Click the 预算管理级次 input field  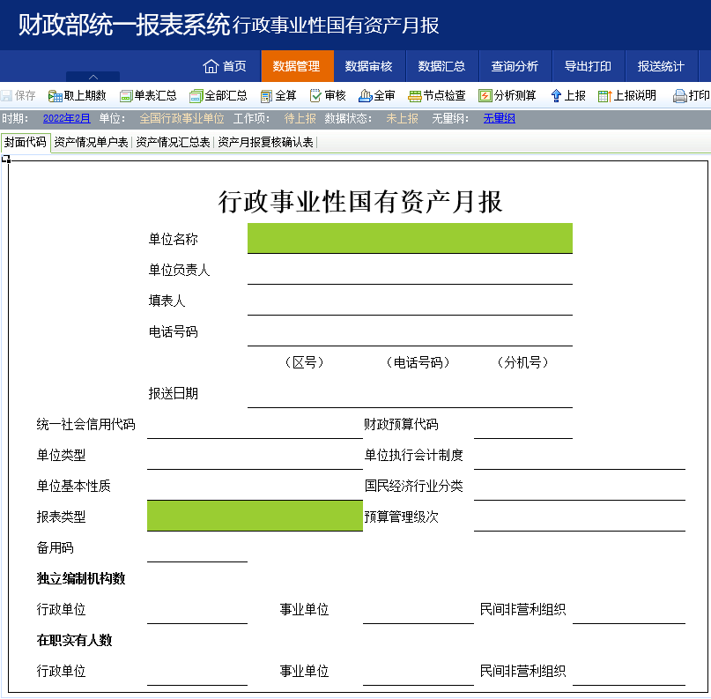(x=580, y=517)
